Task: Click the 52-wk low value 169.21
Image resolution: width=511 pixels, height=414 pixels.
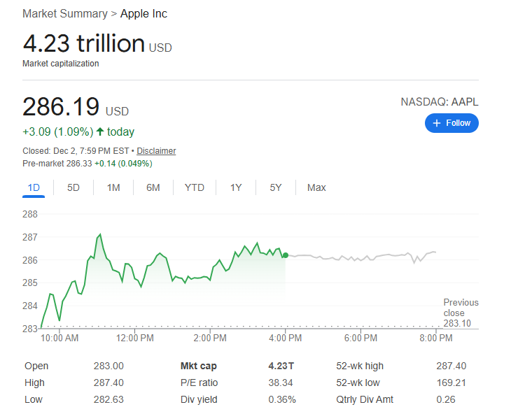Action: tap(451, 383)
